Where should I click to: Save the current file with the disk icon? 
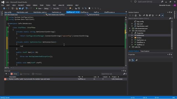[20, 9]
